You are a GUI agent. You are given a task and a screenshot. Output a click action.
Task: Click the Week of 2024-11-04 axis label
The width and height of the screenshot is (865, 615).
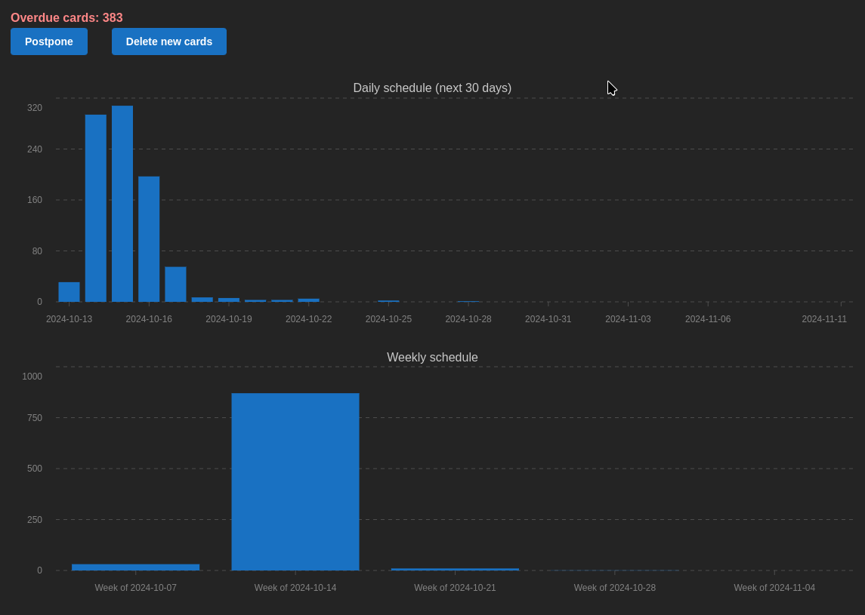(774, 588)
